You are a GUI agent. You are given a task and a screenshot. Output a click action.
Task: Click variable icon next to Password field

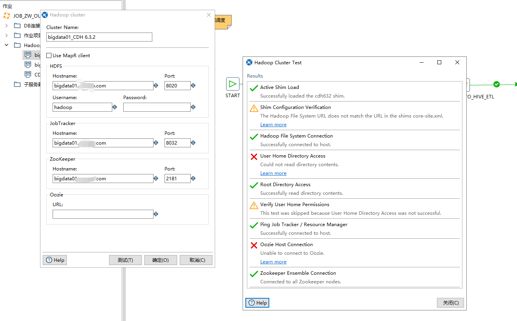(193, 107)
